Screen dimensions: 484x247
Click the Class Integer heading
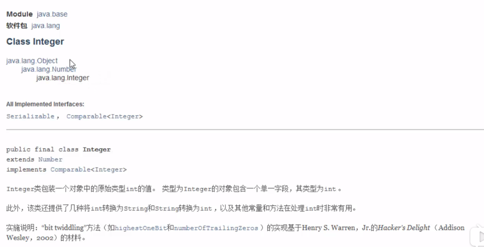pyautogui.click(x=35, y=42)
